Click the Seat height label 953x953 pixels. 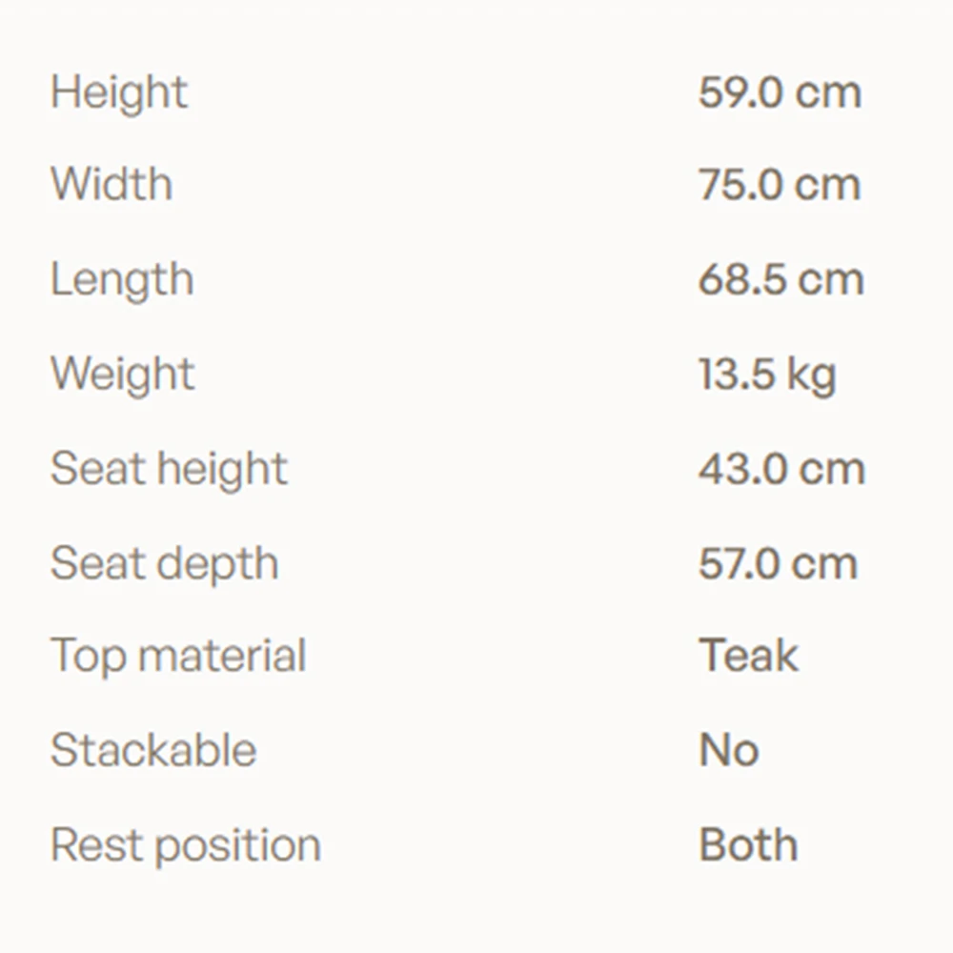(x=169, y=470)
